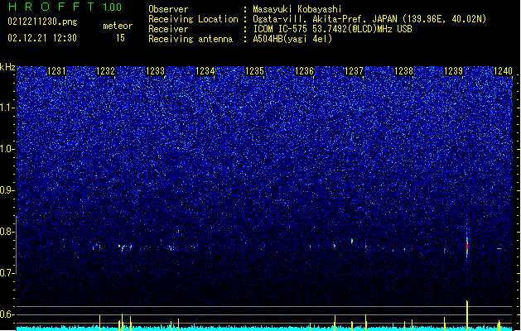Click the 1.1 frequency axis label

7,108
